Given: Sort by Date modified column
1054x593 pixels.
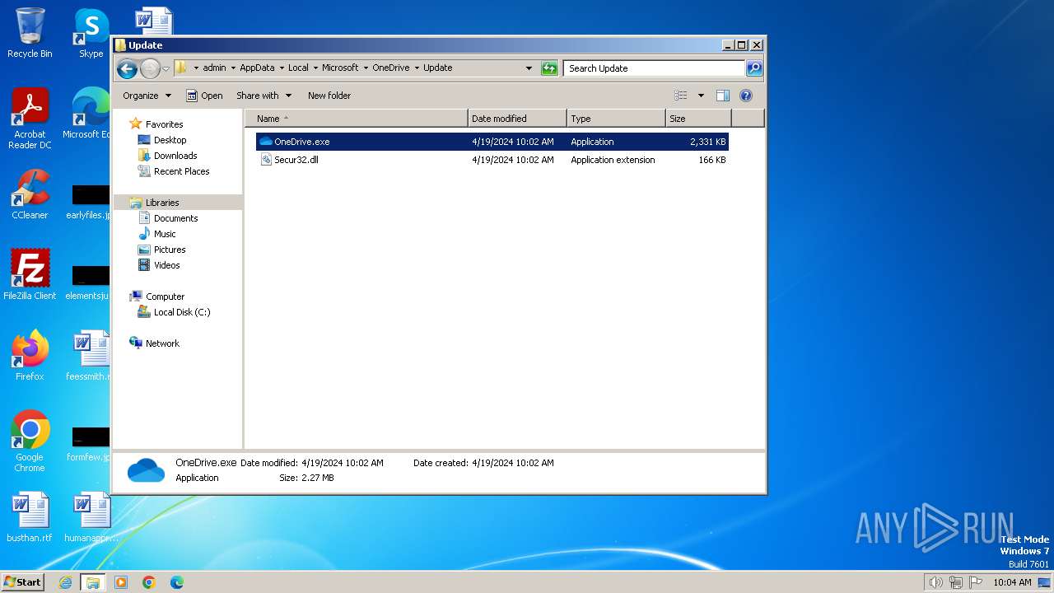Looking at the screenshot, I should [x=517, y=119].
